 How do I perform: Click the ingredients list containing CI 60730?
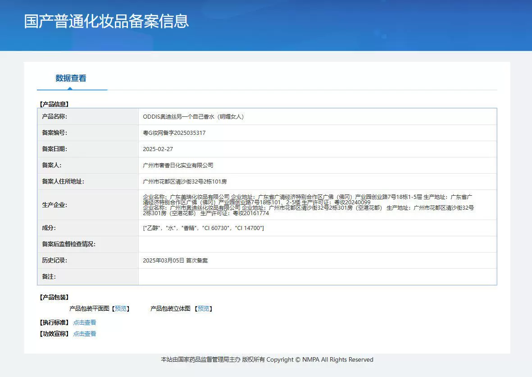(x=203, y=228)
